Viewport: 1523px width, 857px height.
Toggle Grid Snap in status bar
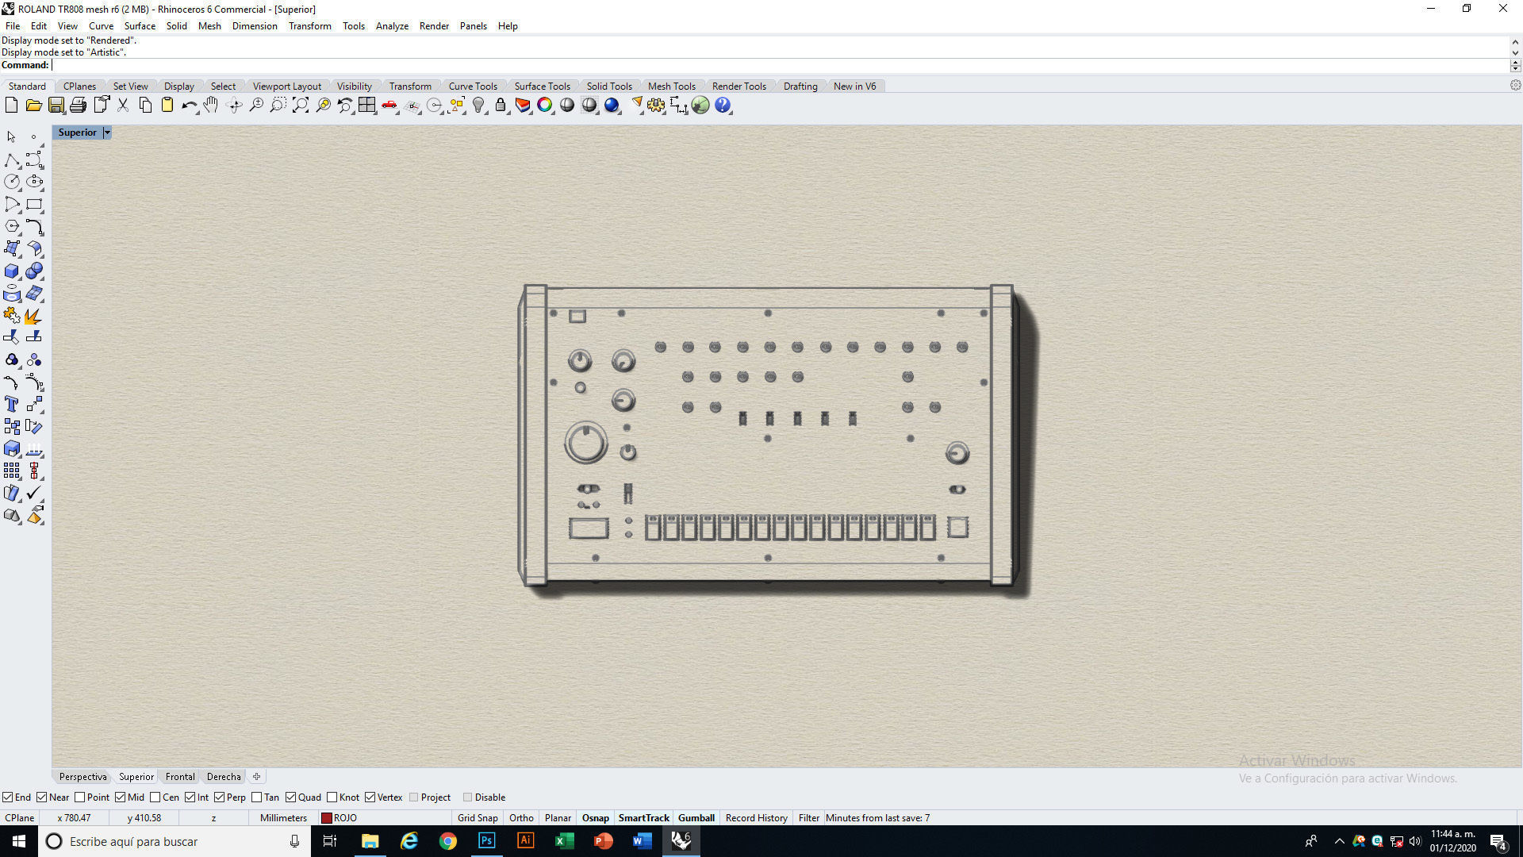pyautogui.click(x=478, y=818)
